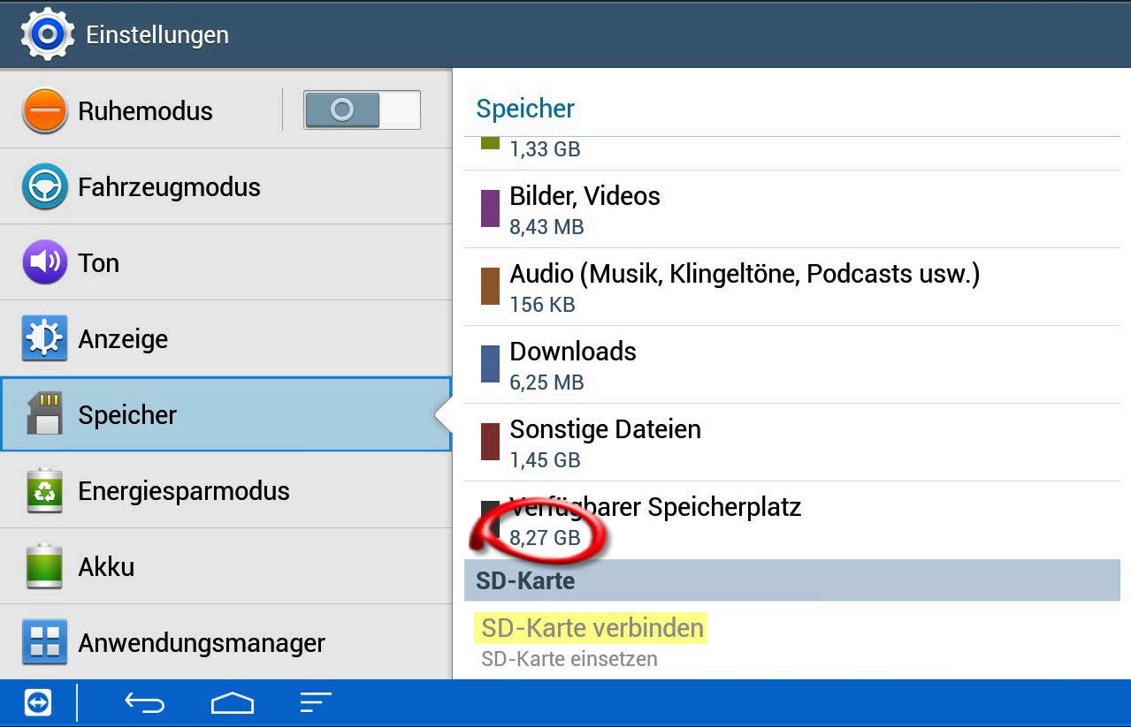The image size is (1131, 727).
Task: Tap the Speicher SD card icon
Action: pyautogui.click(x=44, y=414)
